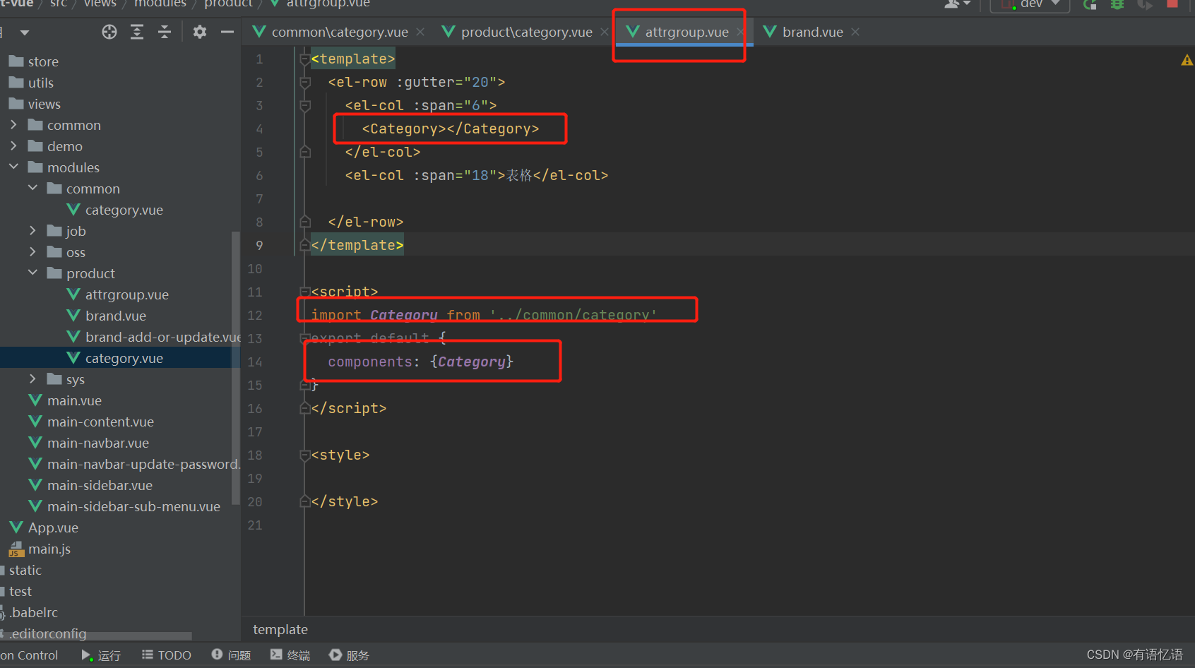Open the dev run configuration dropdown

pos(1030,4)
